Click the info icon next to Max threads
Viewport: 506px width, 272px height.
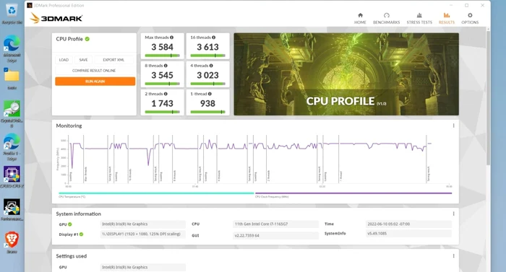click(x=172, y=38)
